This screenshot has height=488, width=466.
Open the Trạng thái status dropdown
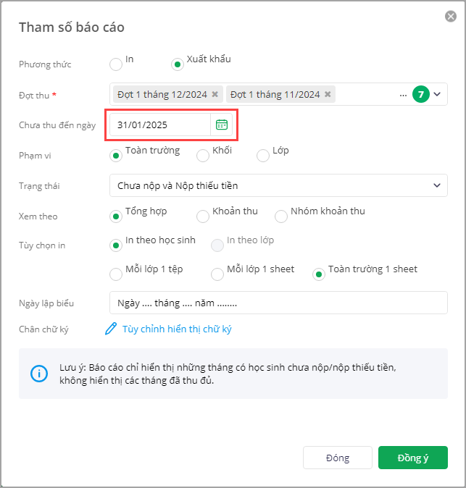[278, 185]
